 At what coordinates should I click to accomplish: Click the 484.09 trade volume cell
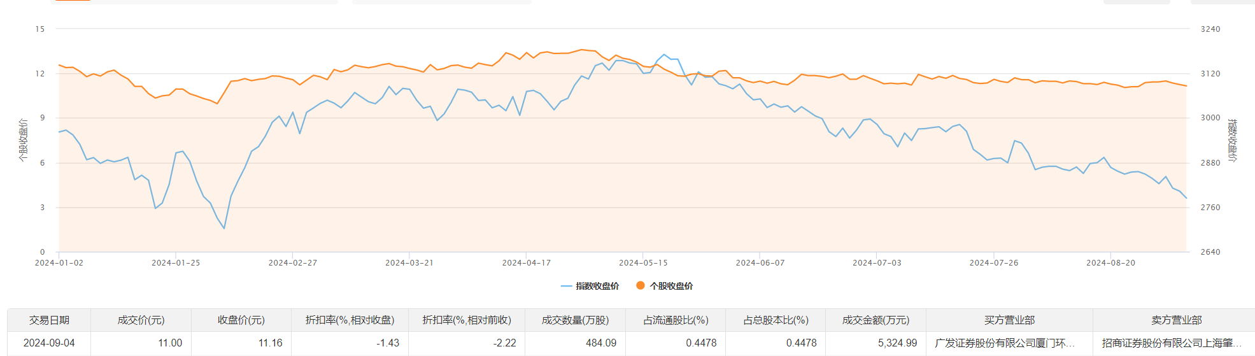(x=600, y=343)
